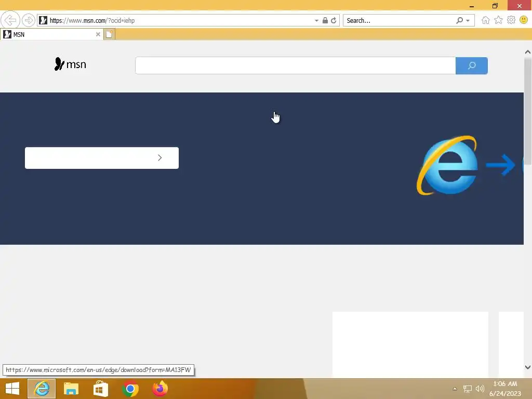Viewport: 532px width, 399px height.
Task: Open the clock showing 1:06 AM
Action: tap(505, 389)
